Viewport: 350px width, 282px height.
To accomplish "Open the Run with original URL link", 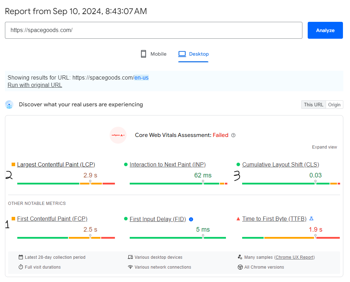I will pyautogui.click(x=35, y=85).
